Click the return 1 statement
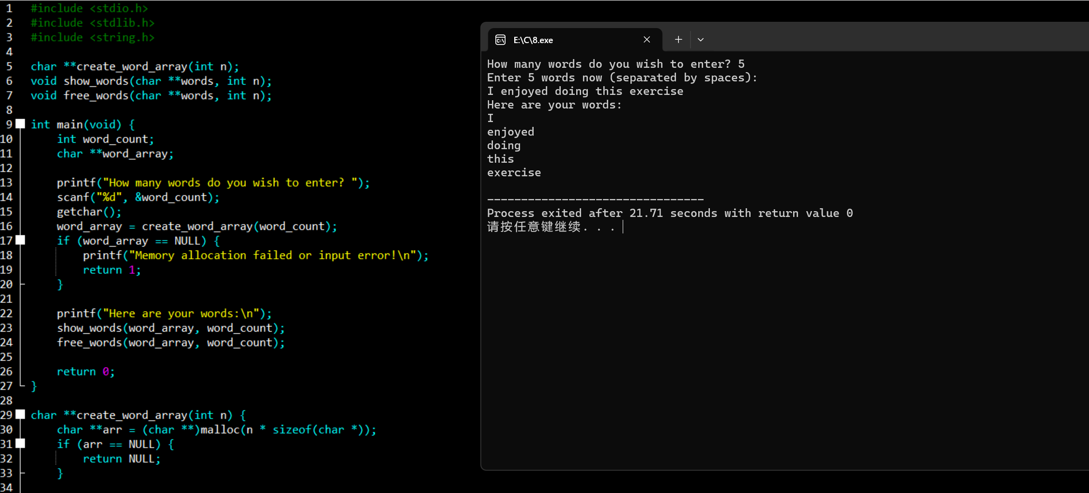This screenshot has width=1089, height=493. pos(112,270)
